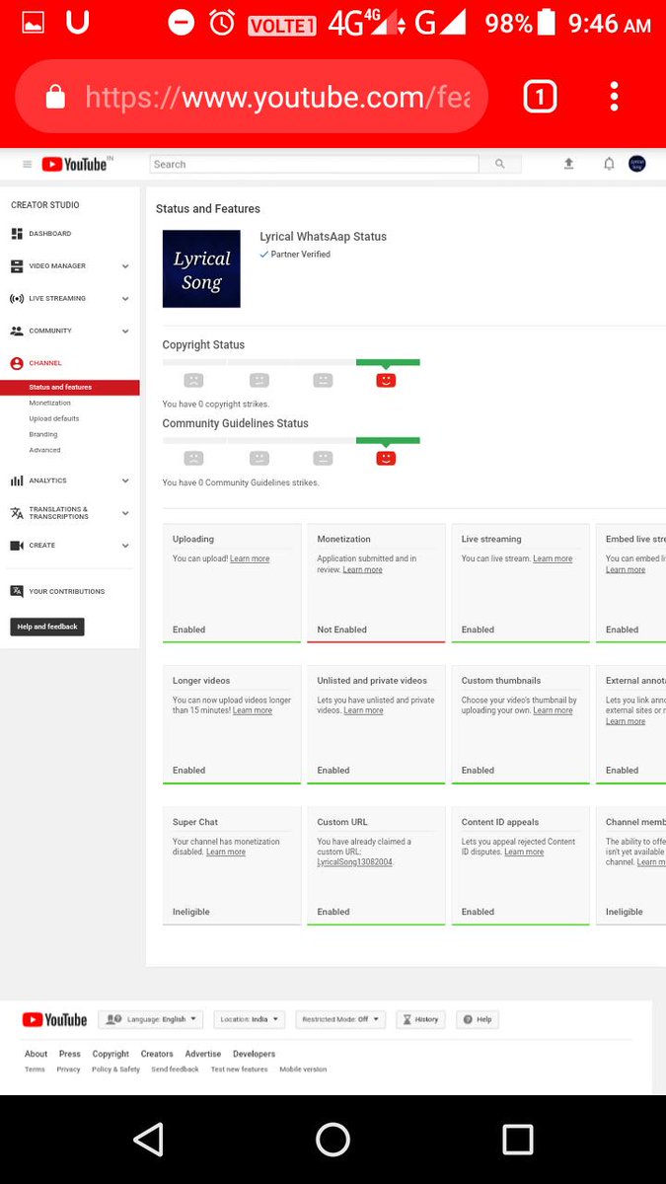The height and width of the screenshot is (1184, 666).
Task: Click the Policy & Safety footer link
Action: click(116, 1070)
